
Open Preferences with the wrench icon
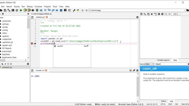click(x=74, y=10)
